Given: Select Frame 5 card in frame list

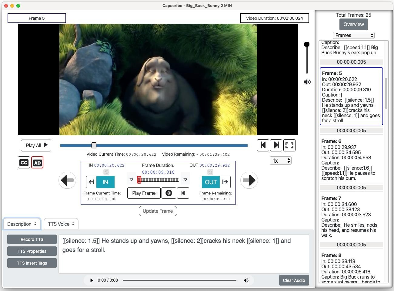Looking at the screenshot, I should coord(351,96).
